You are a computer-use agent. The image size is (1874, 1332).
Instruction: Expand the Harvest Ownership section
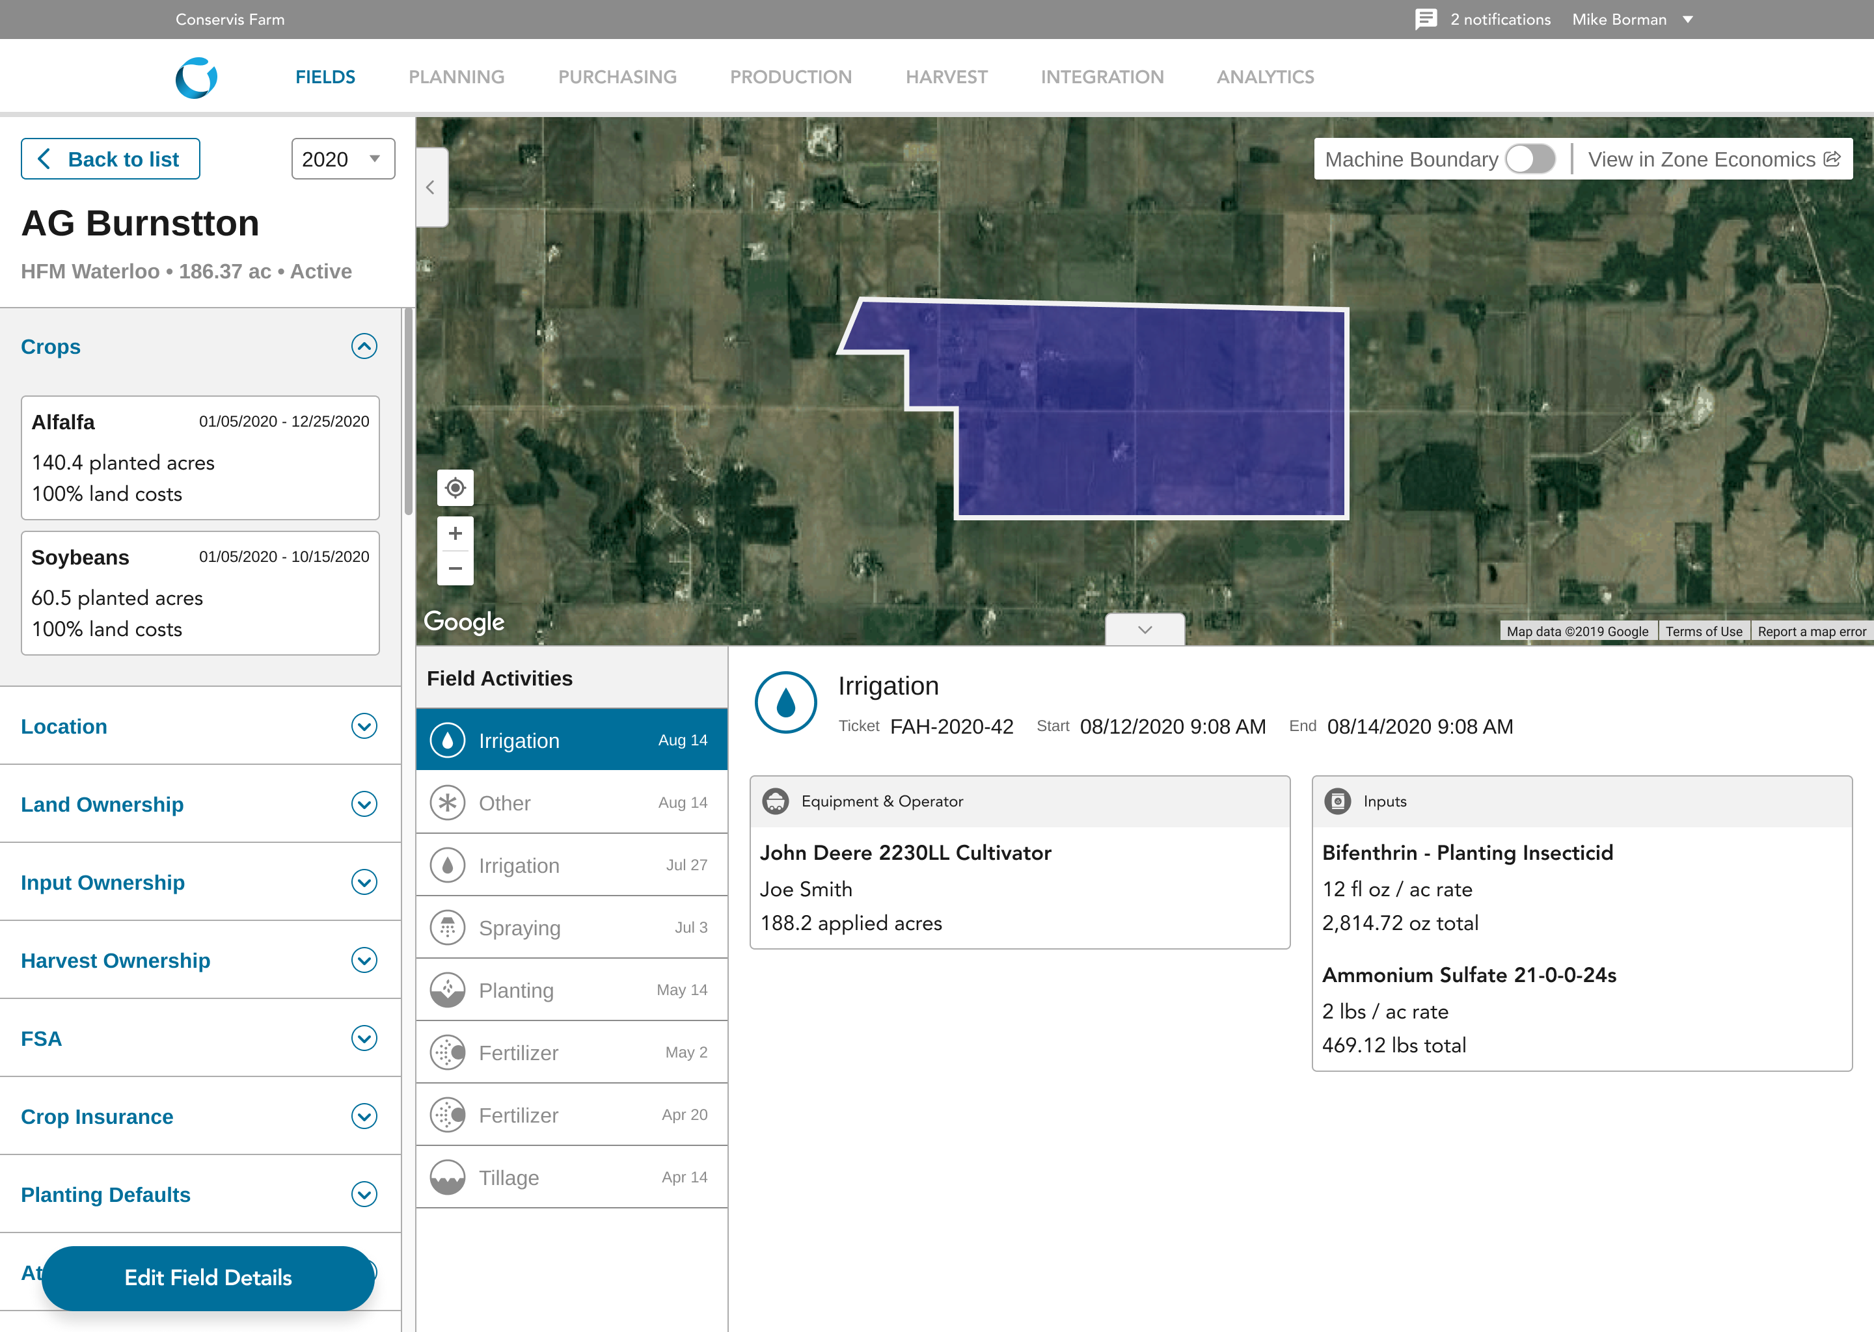pos(364,959)
